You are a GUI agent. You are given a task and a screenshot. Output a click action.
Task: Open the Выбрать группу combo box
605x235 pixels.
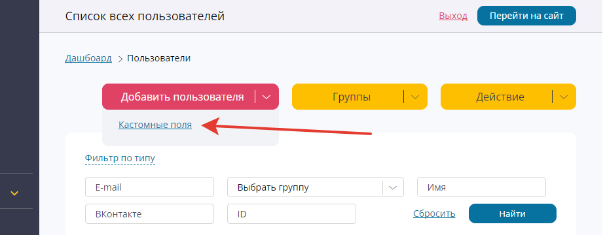coord(316,187)
